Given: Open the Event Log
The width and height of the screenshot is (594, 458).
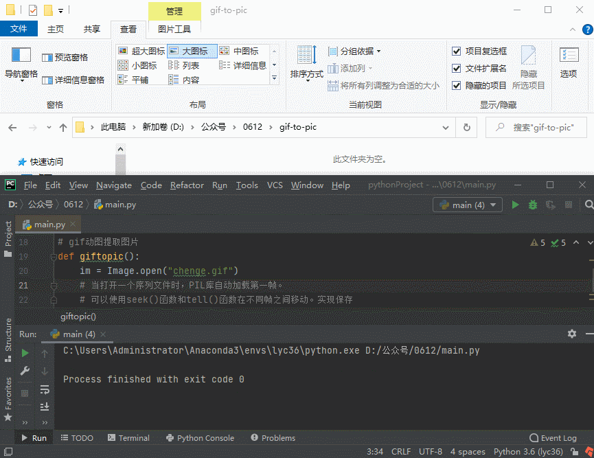Looking at the screenshot, I should coord(553,437).
